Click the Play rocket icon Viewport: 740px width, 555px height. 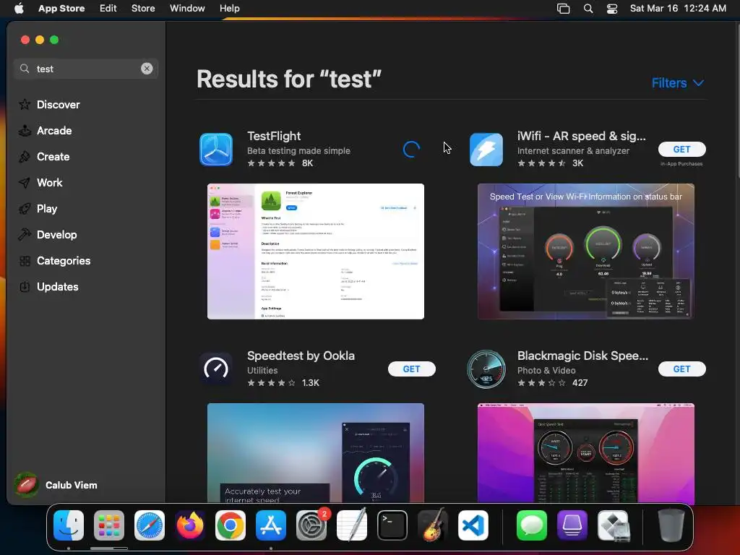25,208
